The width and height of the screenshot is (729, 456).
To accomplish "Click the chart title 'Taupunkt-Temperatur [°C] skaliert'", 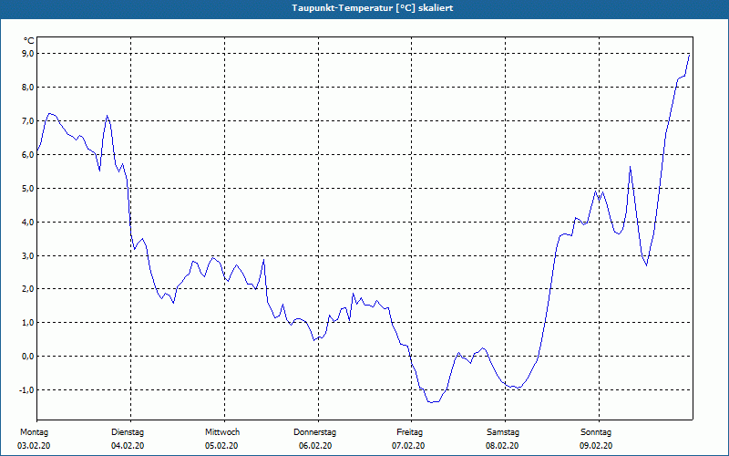I will click(x=373, y=8).
